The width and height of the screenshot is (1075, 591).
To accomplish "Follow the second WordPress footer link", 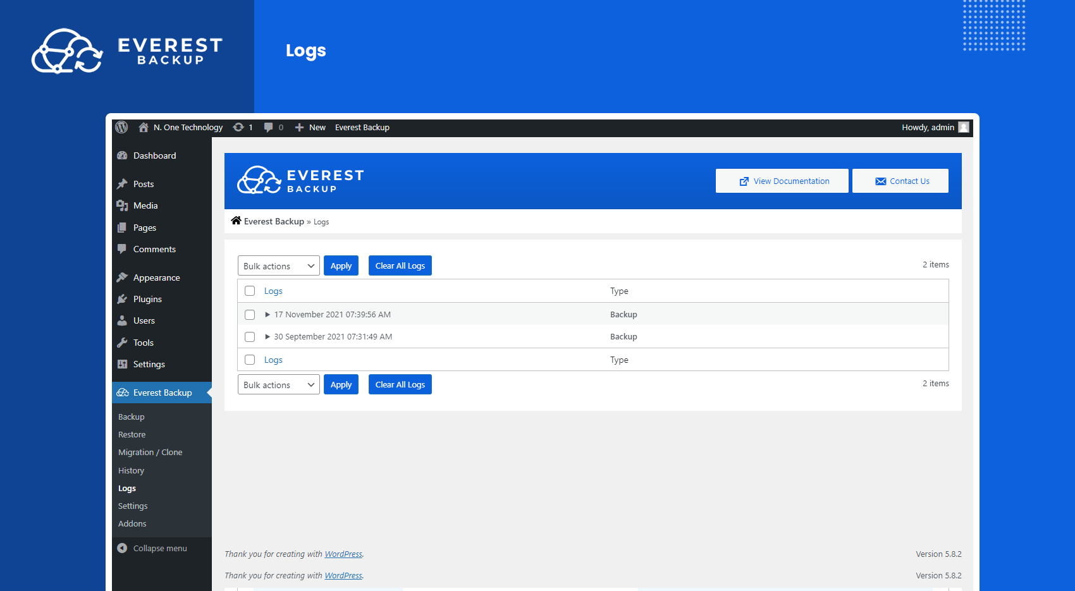I will click(343, 575).
